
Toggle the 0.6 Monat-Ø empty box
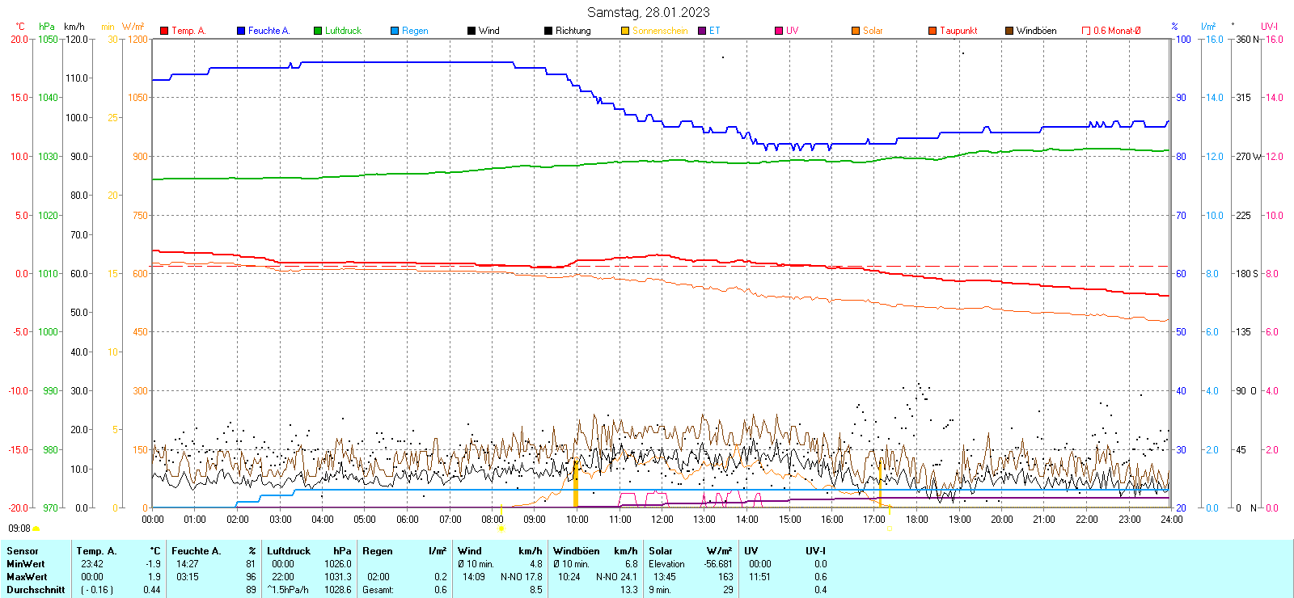click(1086, 31)
